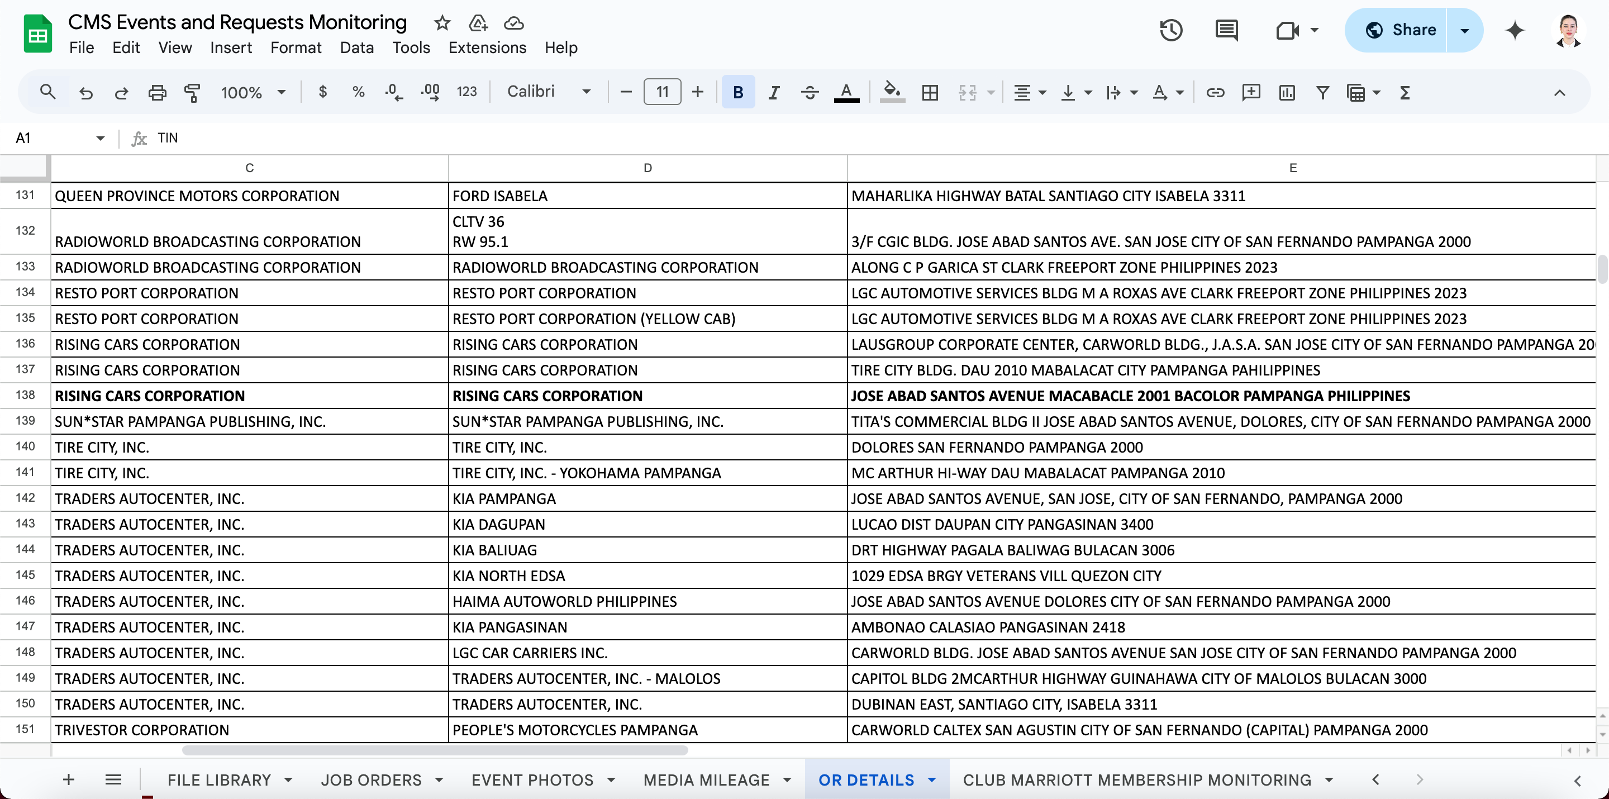Open the Extensions menu
1609x799 pixels.
point(487,47)
